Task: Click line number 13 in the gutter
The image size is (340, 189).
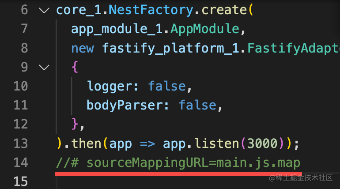Action: pyautogui.click(x=21, y=143)
